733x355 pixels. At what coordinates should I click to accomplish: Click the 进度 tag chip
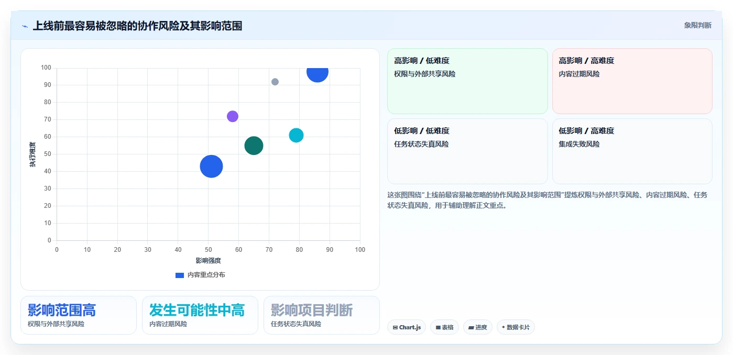point(478,327)
